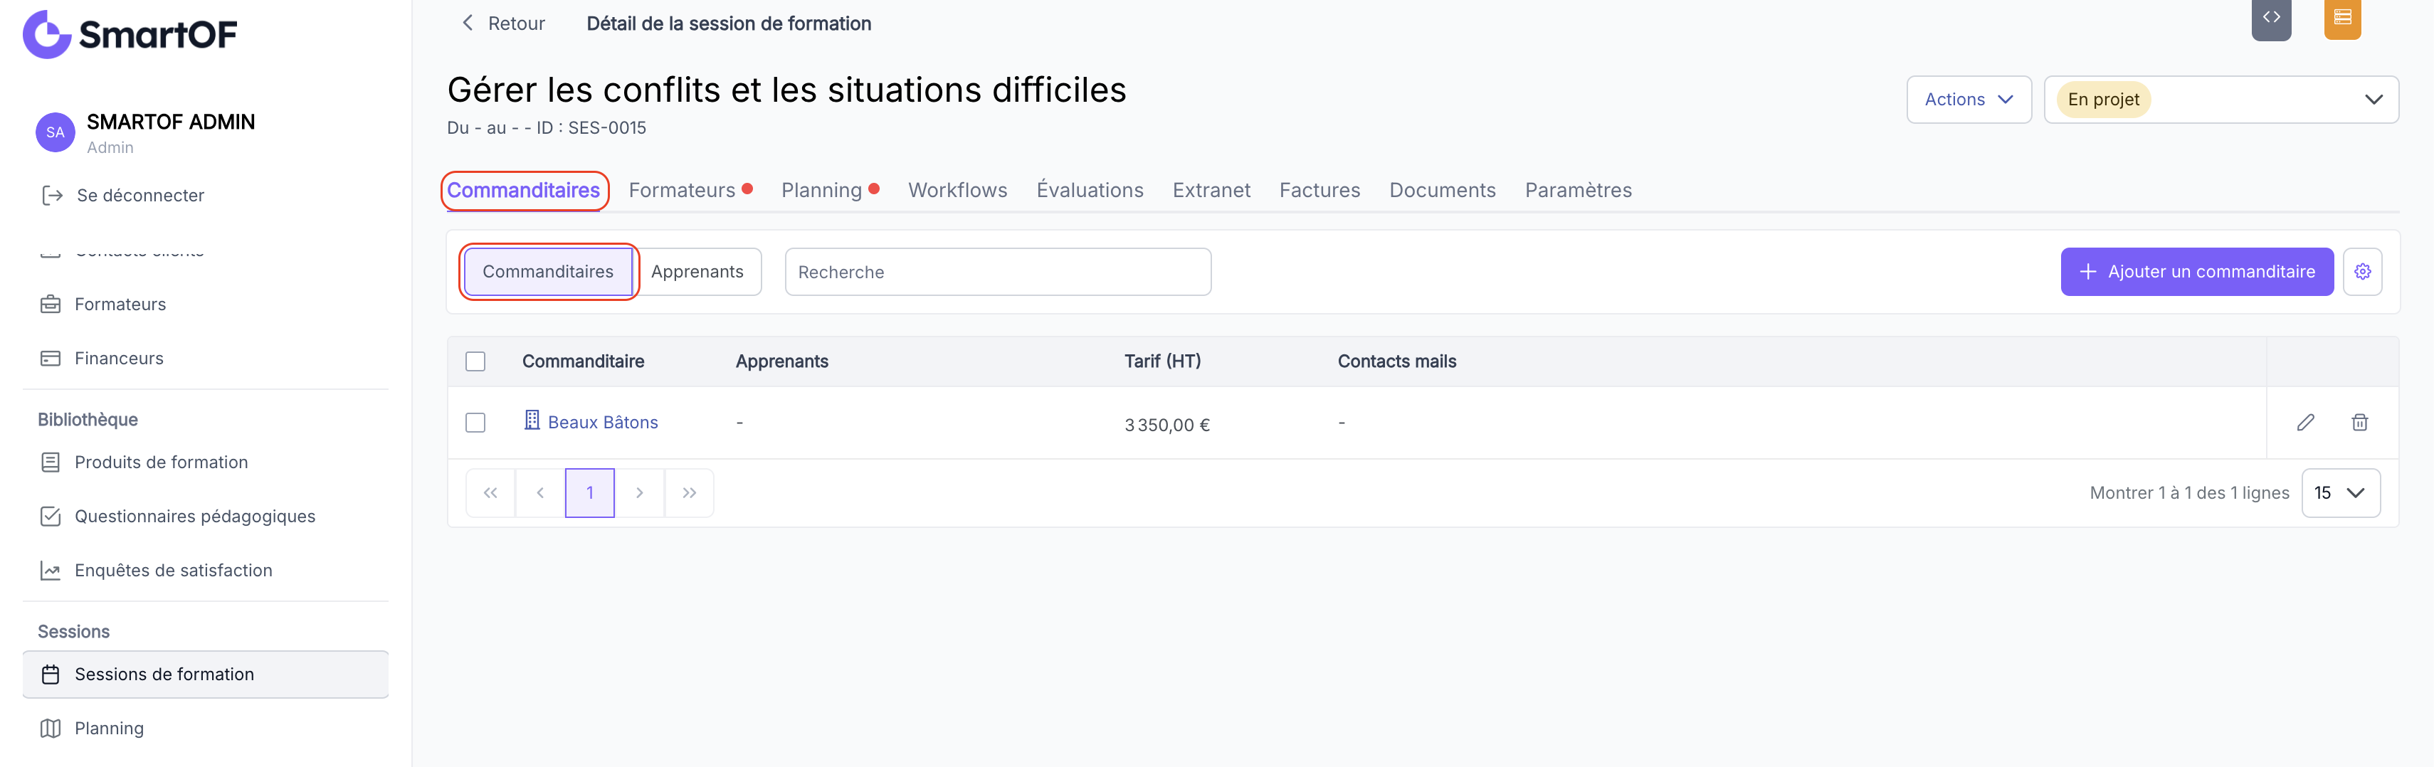Image resolution: width=2434 pixels, height=767 pixels.
Task: Change rows per page from 15
Action: [x=2341, y=493]
